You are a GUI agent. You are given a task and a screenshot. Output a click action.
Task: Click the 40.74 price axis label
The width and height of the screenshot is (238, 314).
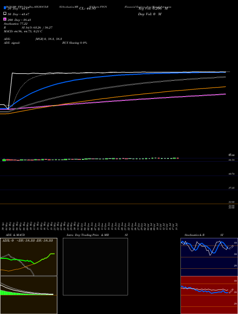[x=231, y=174]
